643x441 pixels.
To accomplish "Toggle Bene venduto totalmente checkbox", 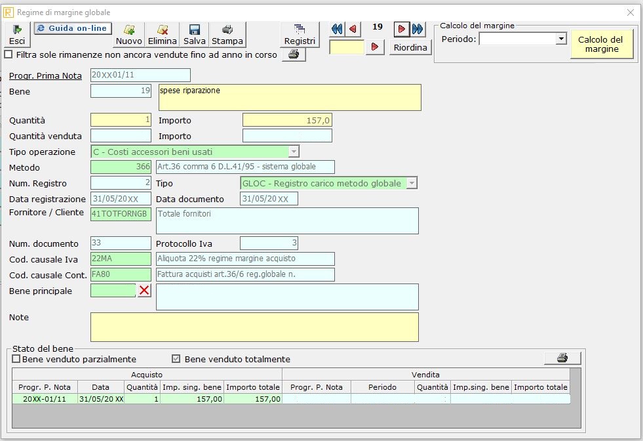I will tap(176, 359).
